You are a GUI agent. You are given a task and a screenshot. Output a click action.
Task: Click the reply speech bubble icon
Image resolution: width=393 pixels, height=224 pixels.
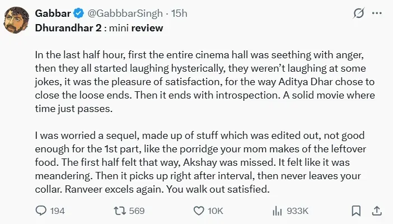click(x=41, y=211)
